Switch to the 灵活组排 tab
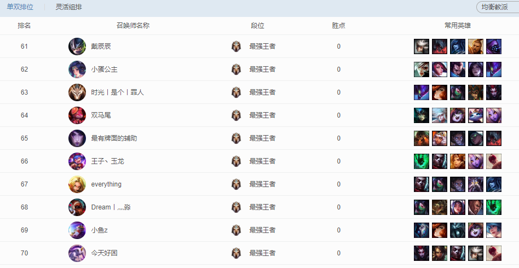Screen dimensions: 519x268 pyautogui.click(x=69, y=7)
